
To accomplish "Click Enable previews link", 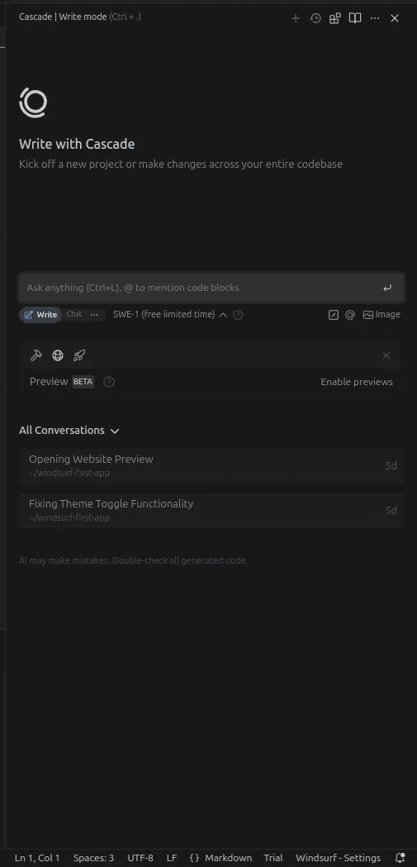I will pyautogui.click(x=357, y=382).
